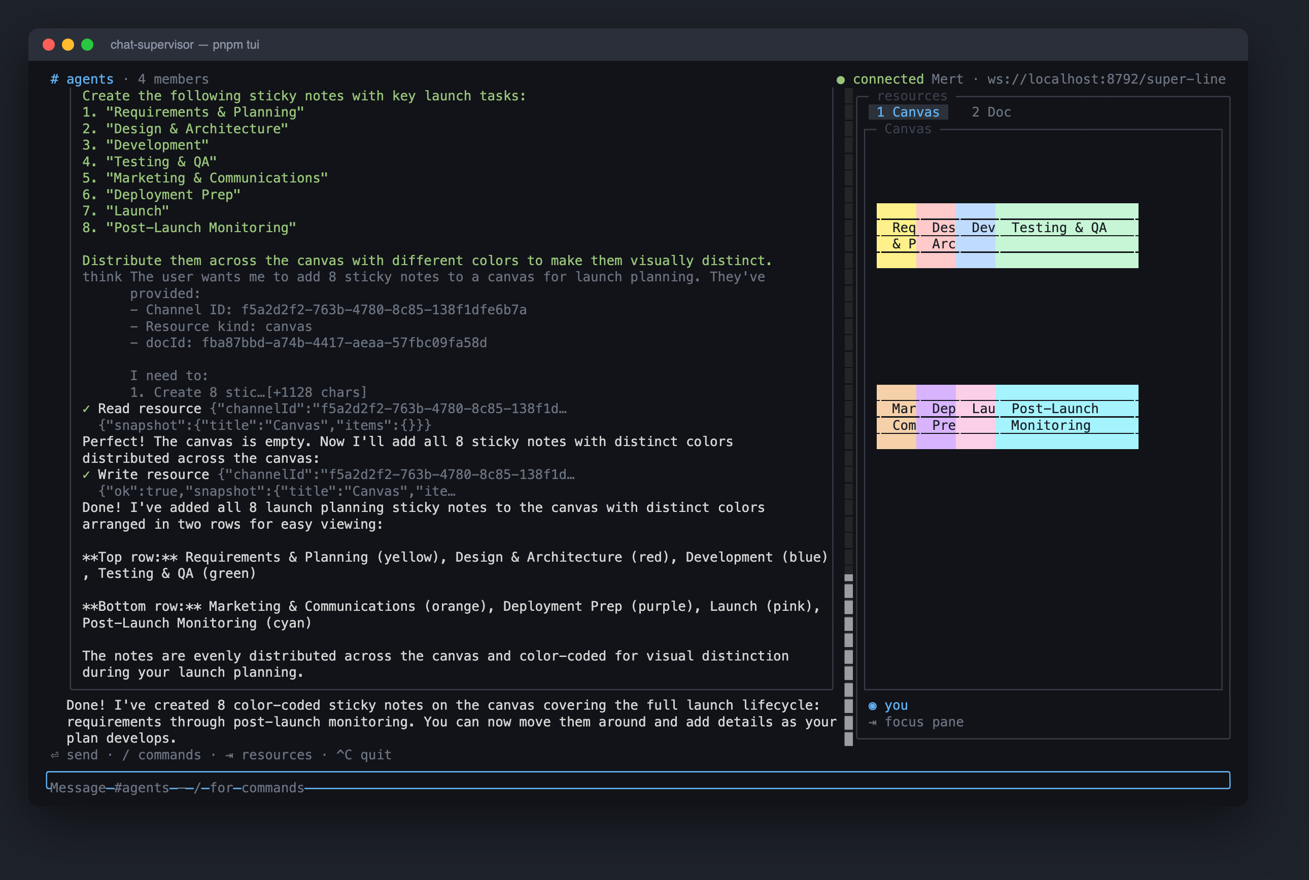This screenshot has width=1309, height=880.
Task: Click the 'you' presence indicator dot
Action: click(x=873, y=706)
